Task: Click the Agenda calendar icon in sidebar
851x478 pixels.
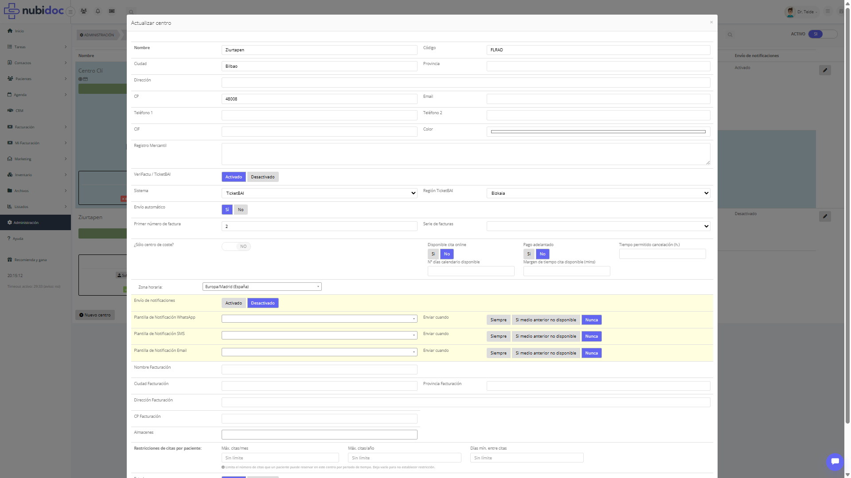Action: pyautogui.click(x=10, y=94)
